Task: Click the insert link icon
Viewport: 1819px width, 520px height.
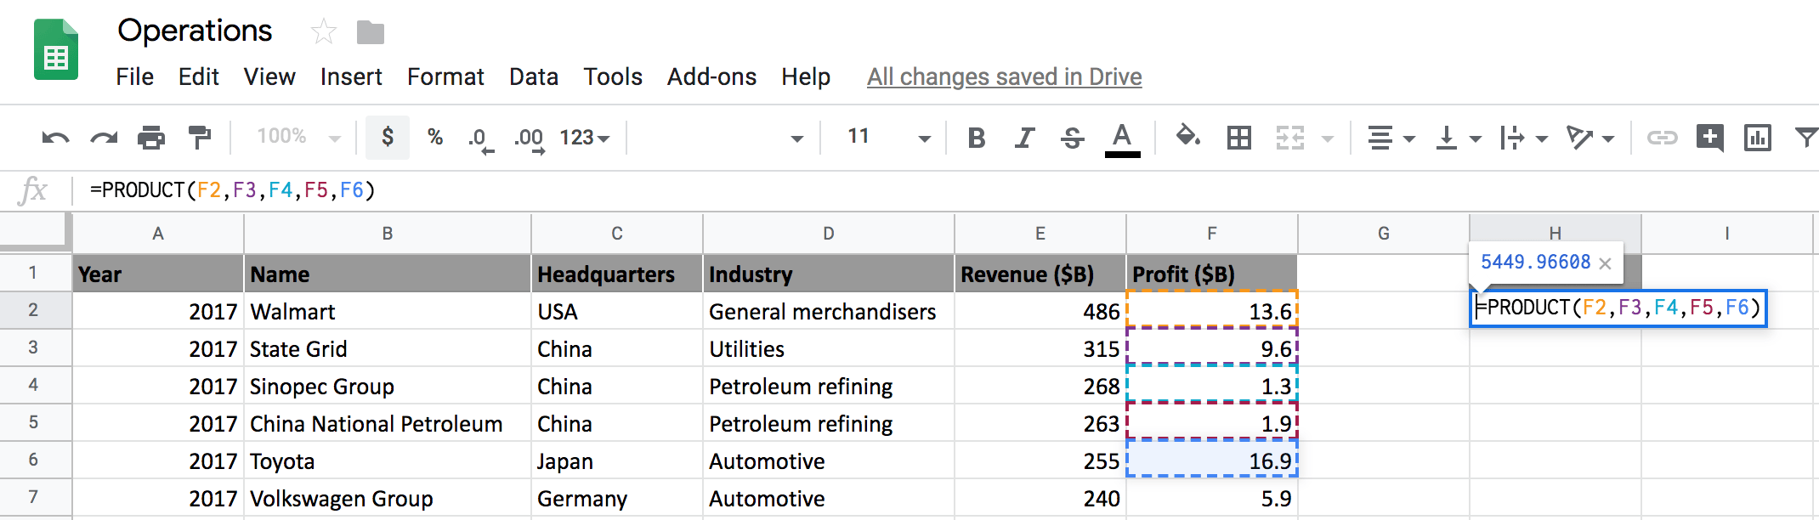Action: pyautogui.click(x=1662, y=138)
